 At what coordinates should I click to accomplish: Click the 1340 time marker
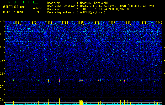(159, 22)
